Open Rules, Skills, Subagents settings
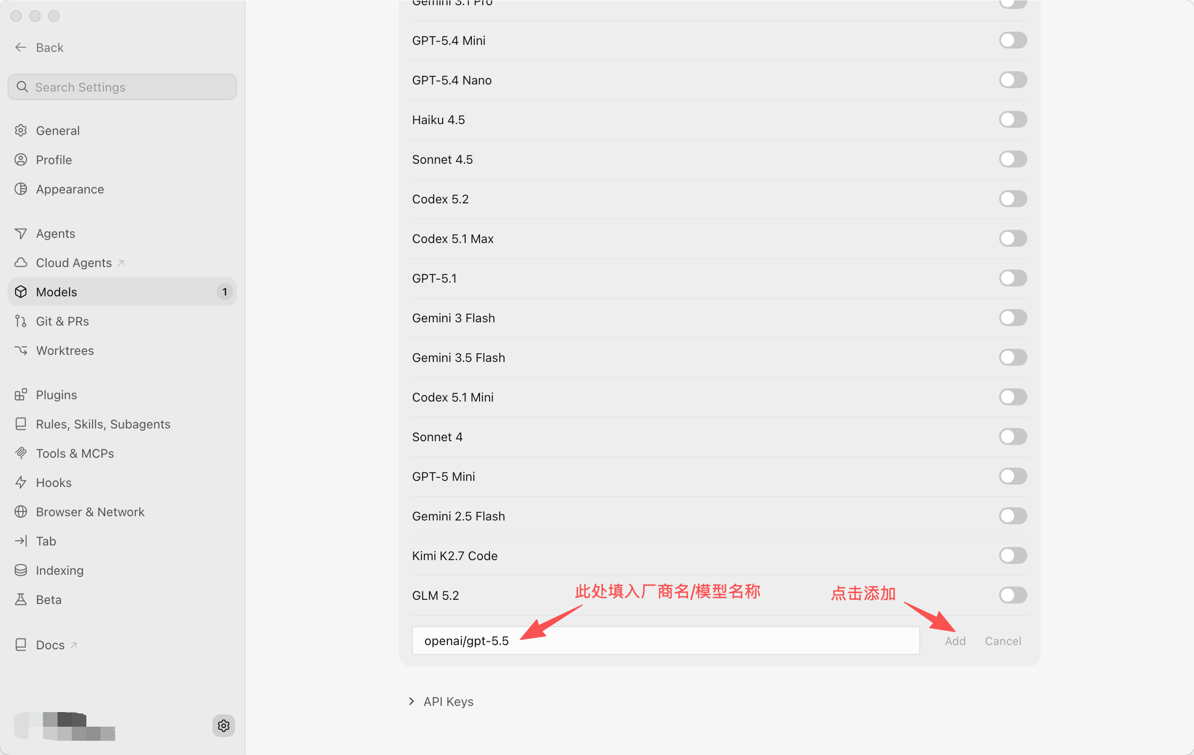This screenshot has height=755, width=1194. point(122,424)
